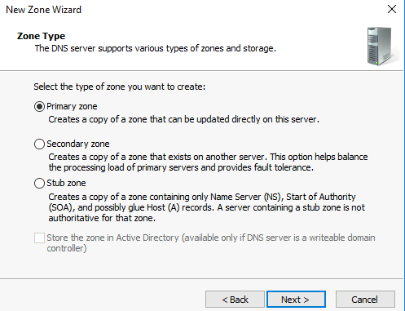Click the "Primary zone" label text

(72, 106)
